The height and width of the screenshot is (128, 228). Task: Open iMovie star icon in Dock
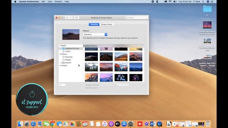[x=146, y=124]
